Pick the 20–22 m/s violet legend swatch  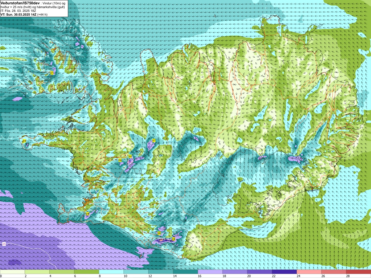(x=259, y=272)
